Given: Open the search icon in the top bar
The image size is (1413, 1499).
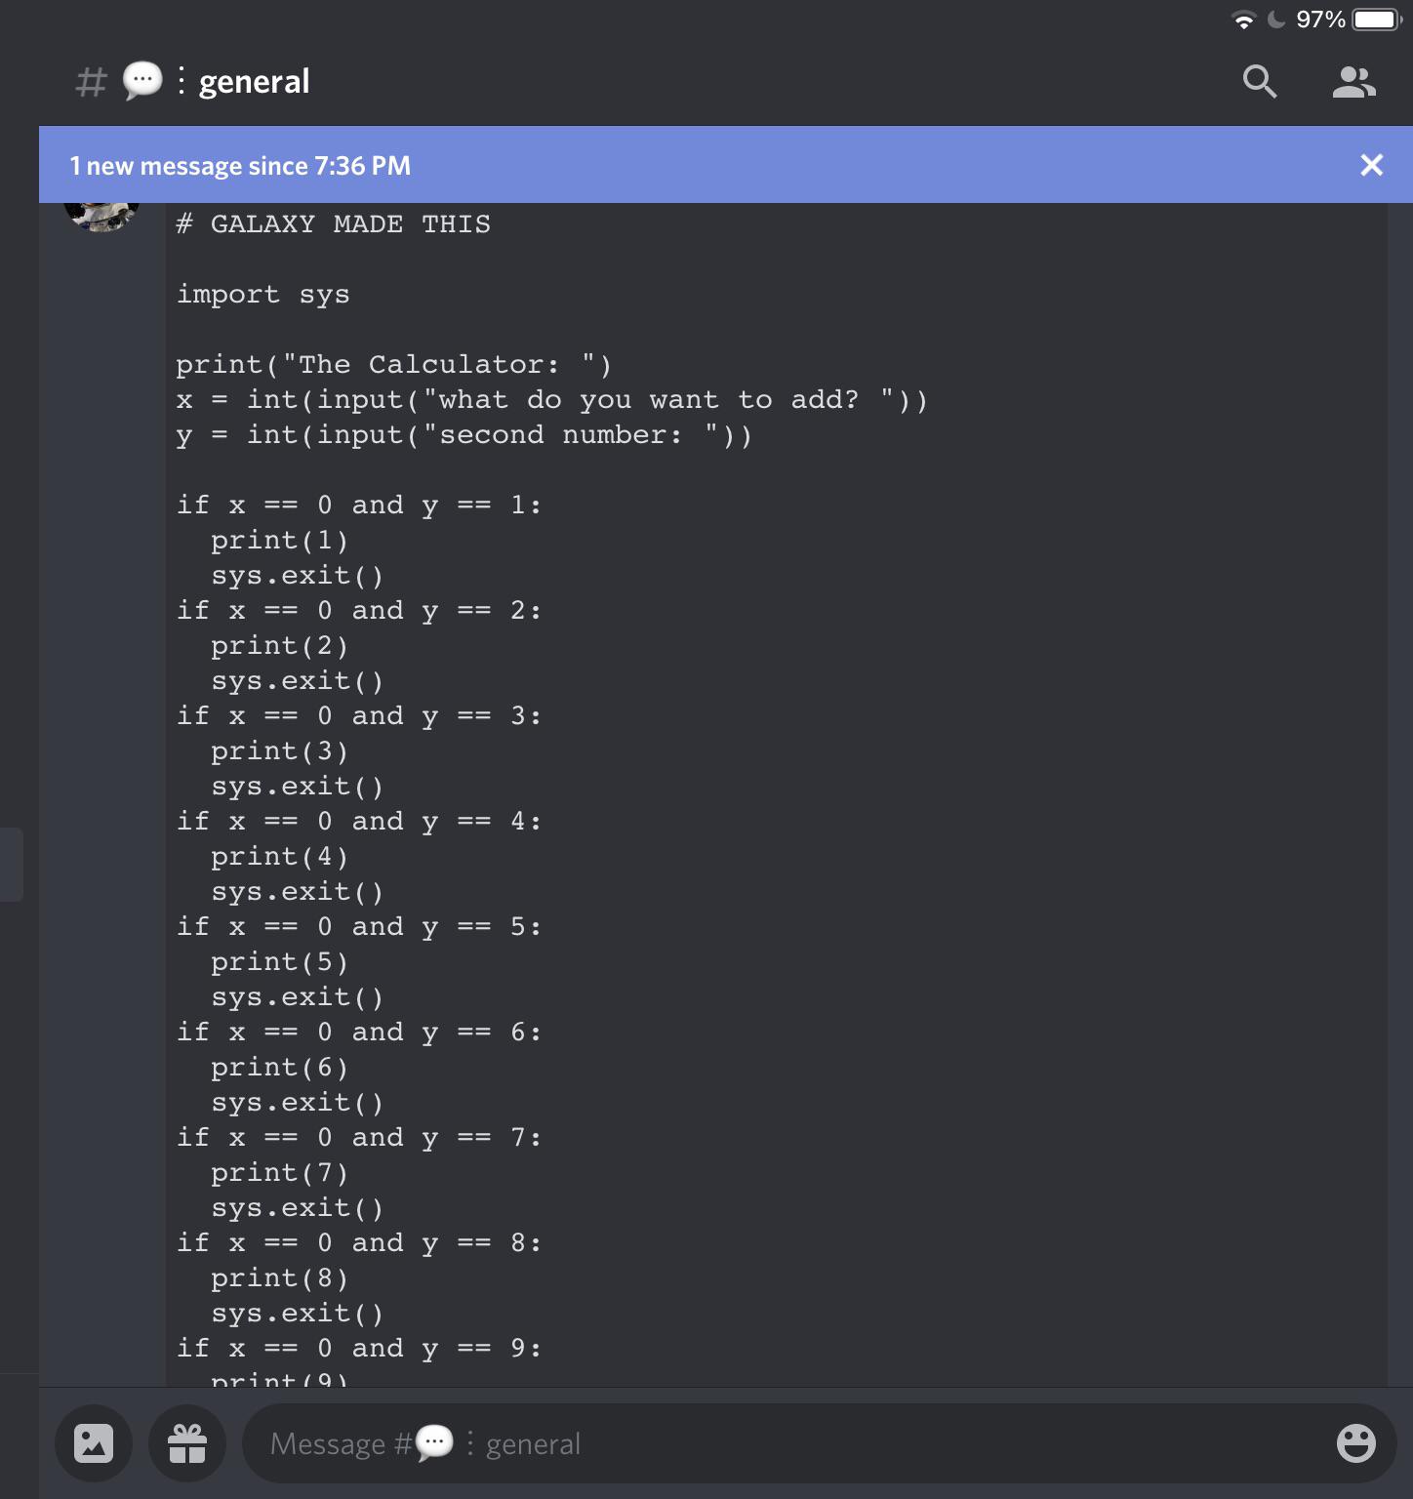Looking at the screenshot, I should click(x=1260, y=82).
